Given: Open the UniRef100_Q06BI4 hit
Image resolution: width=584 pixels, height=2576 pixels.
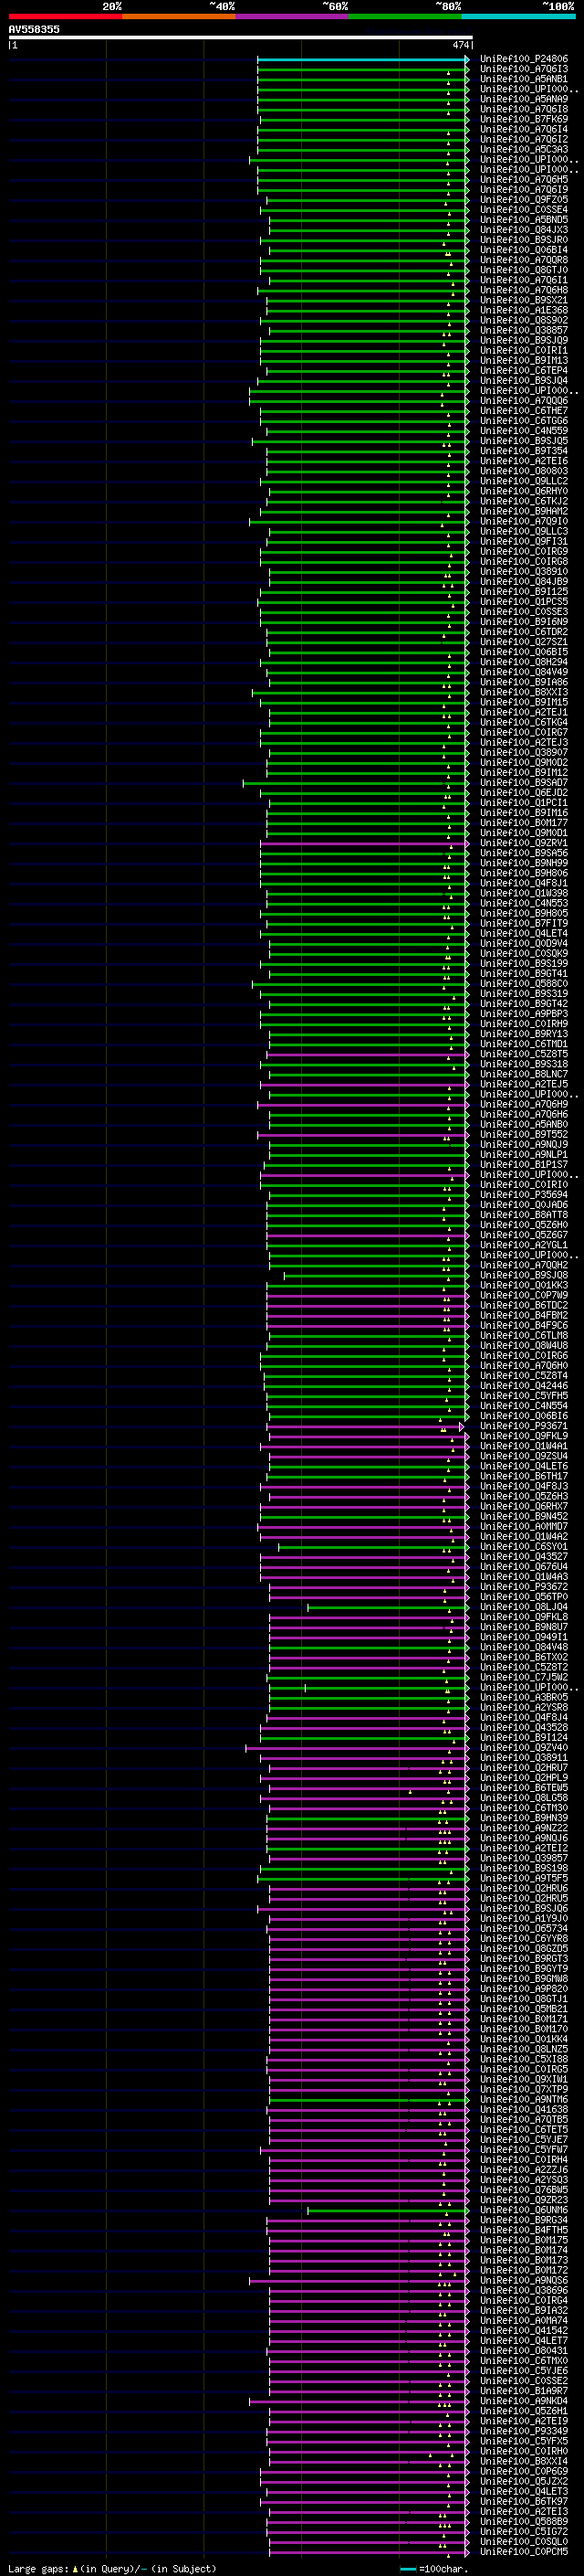Looking at the screenshot, I should point(524,250).
